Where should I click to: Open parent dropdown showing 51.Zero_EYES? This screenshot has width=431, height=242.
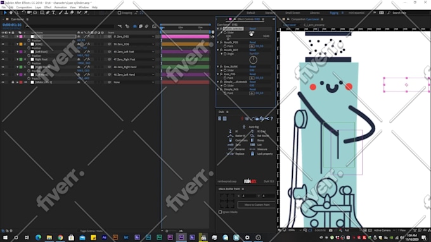tap(134, 37)
